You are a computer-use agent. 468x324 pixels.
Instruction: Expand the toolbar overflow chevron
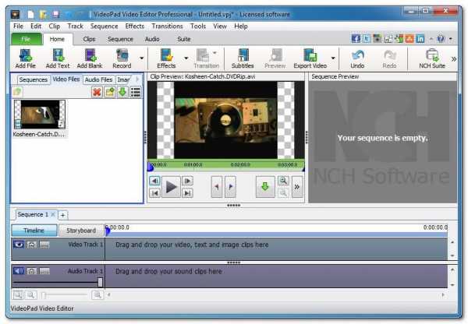(x=454, y=59)
